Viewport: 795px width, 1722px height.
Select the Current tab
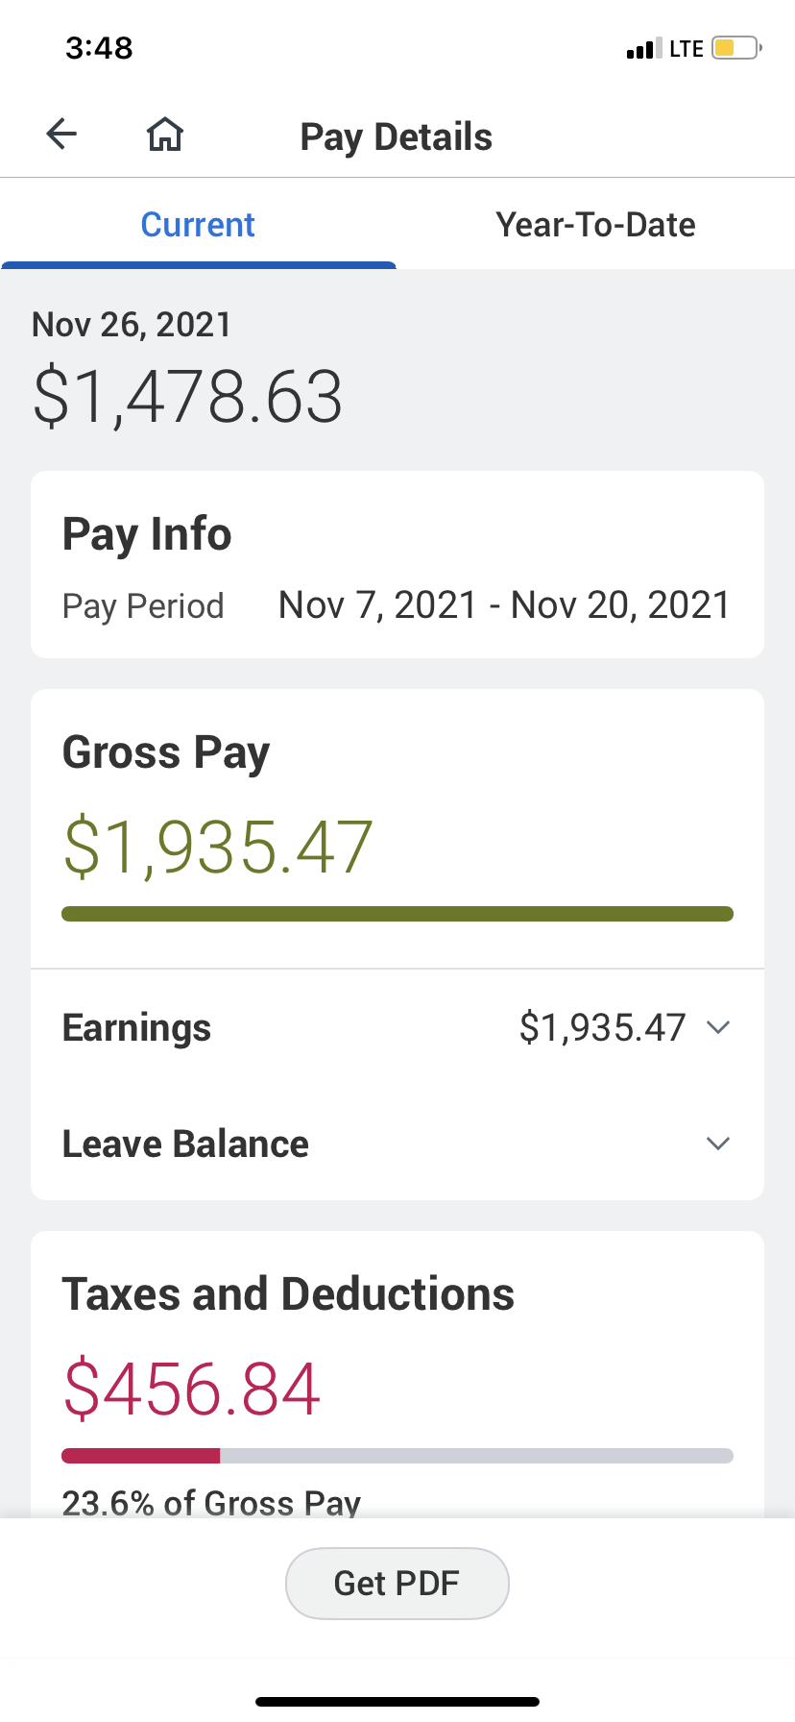click(x=198, y=224)
